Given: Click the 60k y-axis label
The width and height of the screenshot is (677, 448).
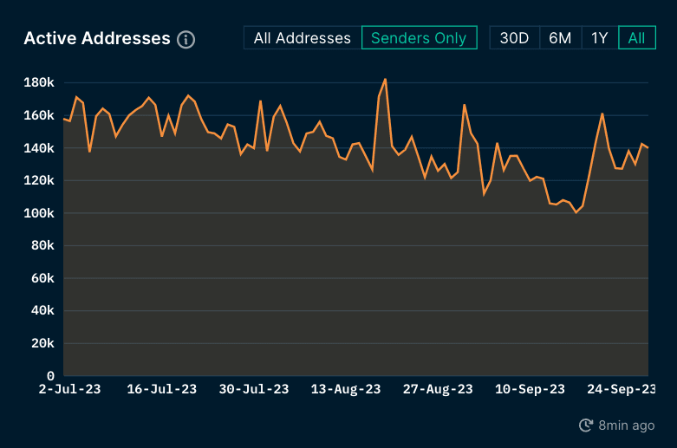Looking at the screenshot, I should [42, 278].
